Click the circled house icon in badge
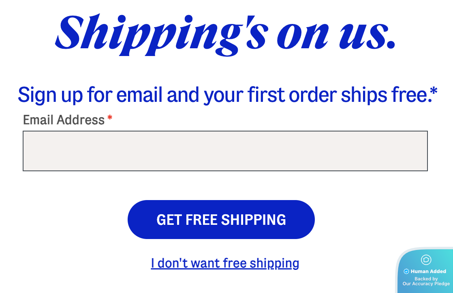Image resolution: width=453 pixels, height=293 pixels. click(x=426, y=260)
